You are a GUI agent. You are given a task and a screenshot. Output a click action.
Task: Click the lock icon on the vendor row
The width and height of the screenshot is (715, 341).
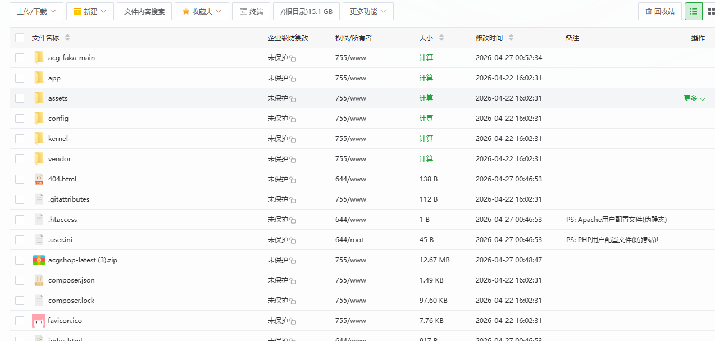[293, 160]
